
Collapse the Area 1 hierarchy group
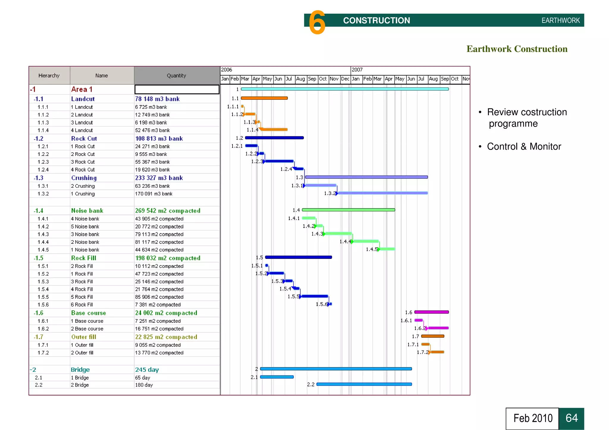click(31, 89)
